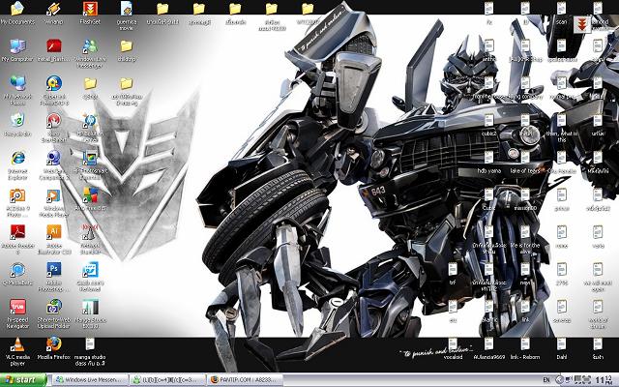This screenshot has height=387, width=619.
Task: Select the lake of tears file
Action: 525,163
